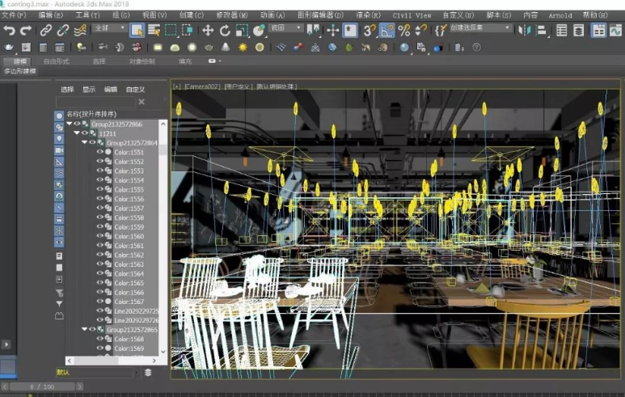Activate the Select and Rotate tool
The image size is (625, 397).
tap(225, 30)
